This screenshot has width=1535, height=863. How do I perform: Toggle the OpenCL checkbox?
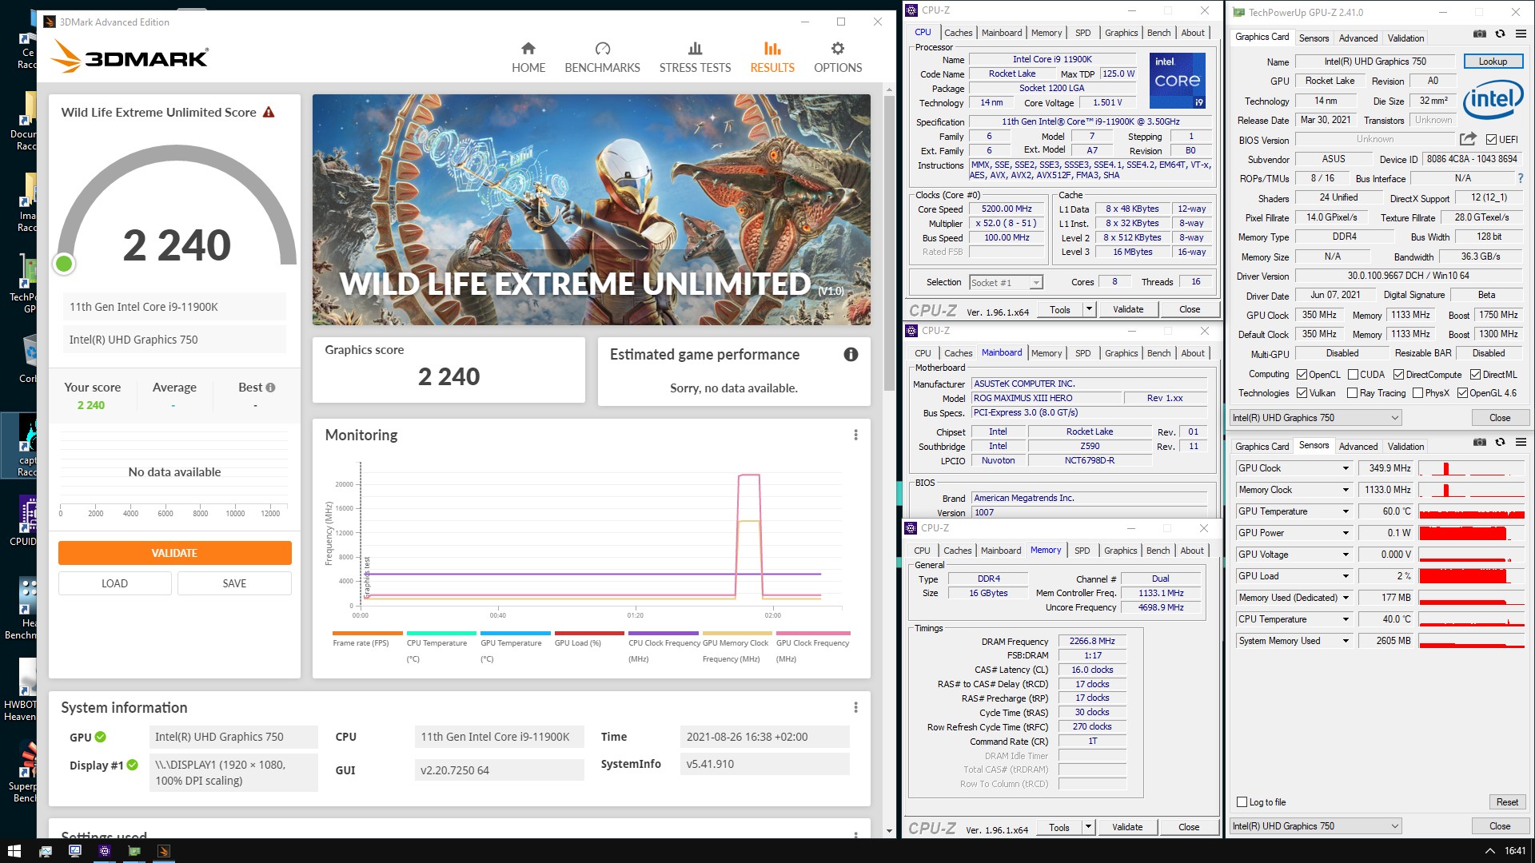click(1302, 375)
